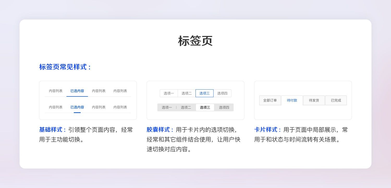Choose 选项一 in the outlined capsule tabs
Viewport: 391px width, 188px height.
click(x=169, y=93)
